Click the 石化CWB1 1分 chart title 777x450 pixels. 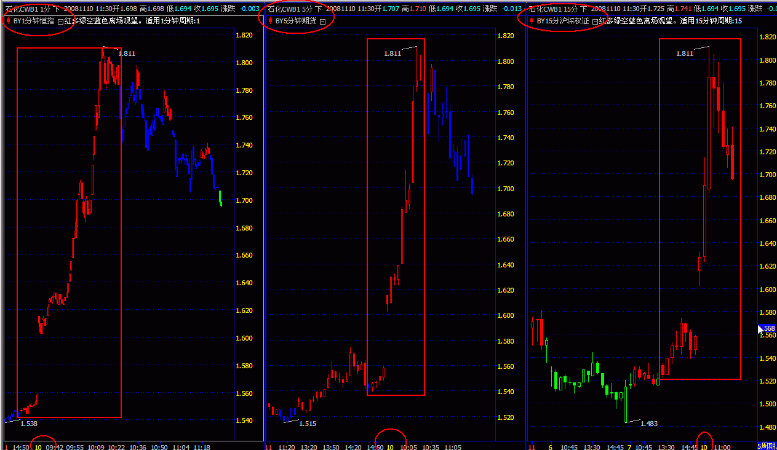[x=28, y=9]
